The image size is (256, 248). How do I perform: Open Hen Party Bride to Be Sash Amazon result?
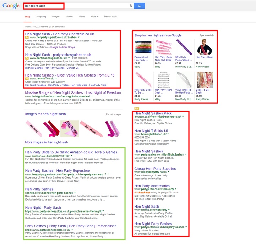(x=71, y=152)
